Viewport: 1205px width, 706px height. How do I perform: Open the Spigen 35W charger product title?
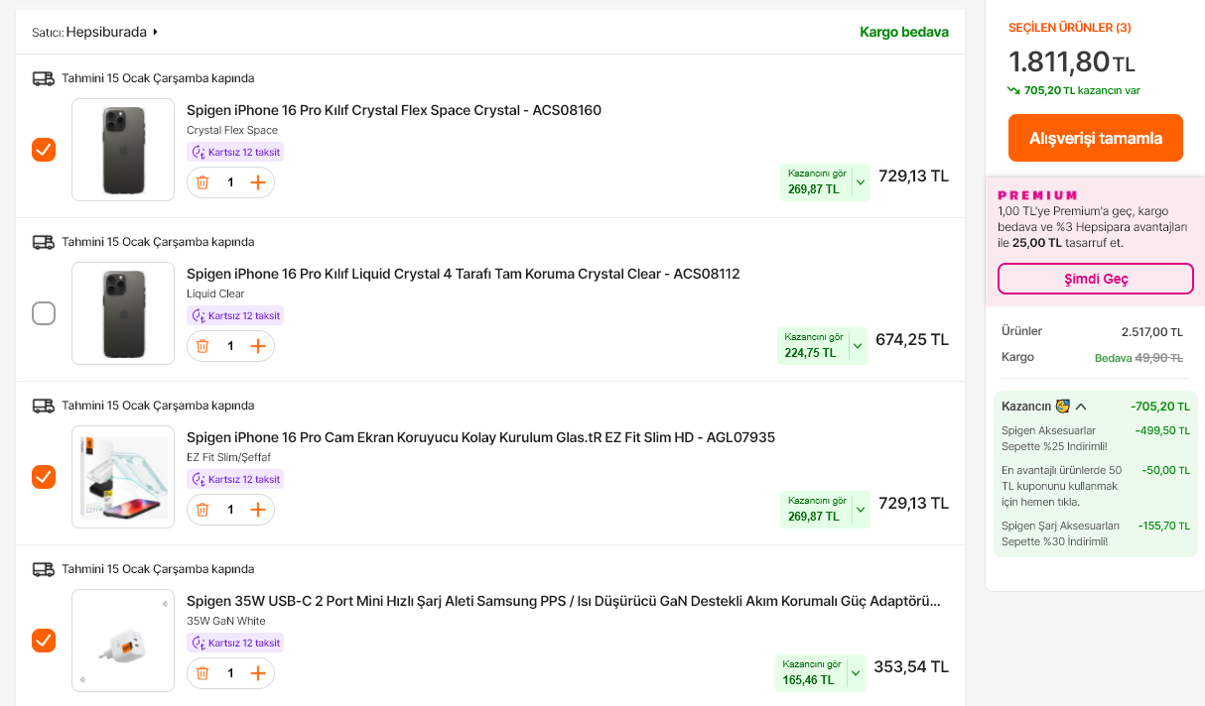pyautogui.click(x=563, y=601)
